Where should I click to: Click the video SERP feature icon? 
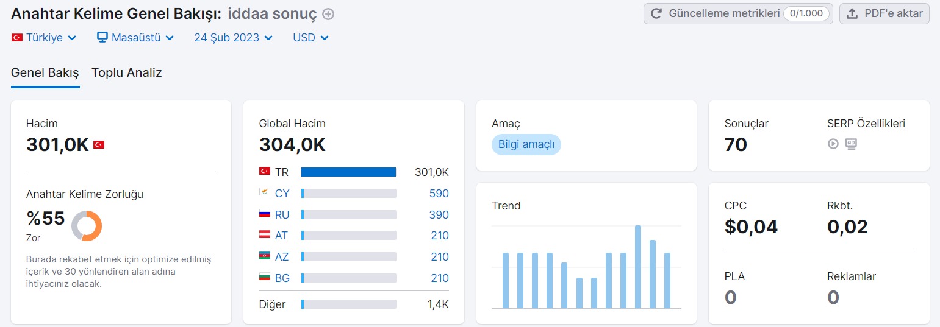tap(833, 144)
